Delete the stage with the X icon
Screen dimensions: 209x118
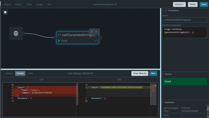coord(96,31)
